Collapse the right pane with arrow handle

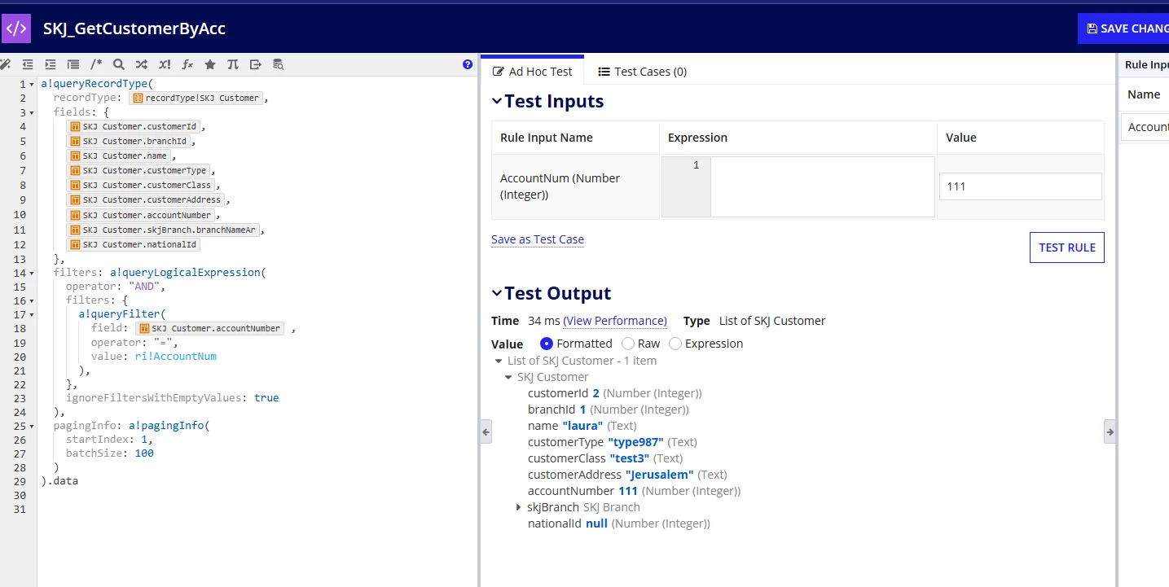(x=1110, y=431)
